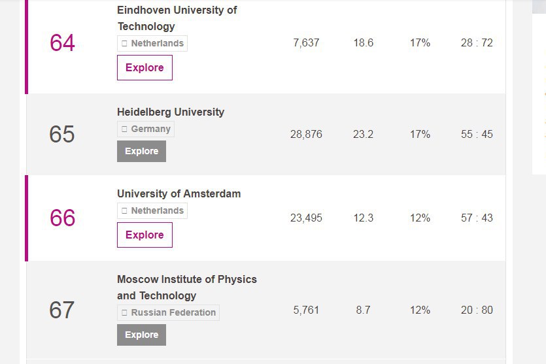Click student count 28,876 for Heidelberg
546x364 pixels.
coord(306,135)
